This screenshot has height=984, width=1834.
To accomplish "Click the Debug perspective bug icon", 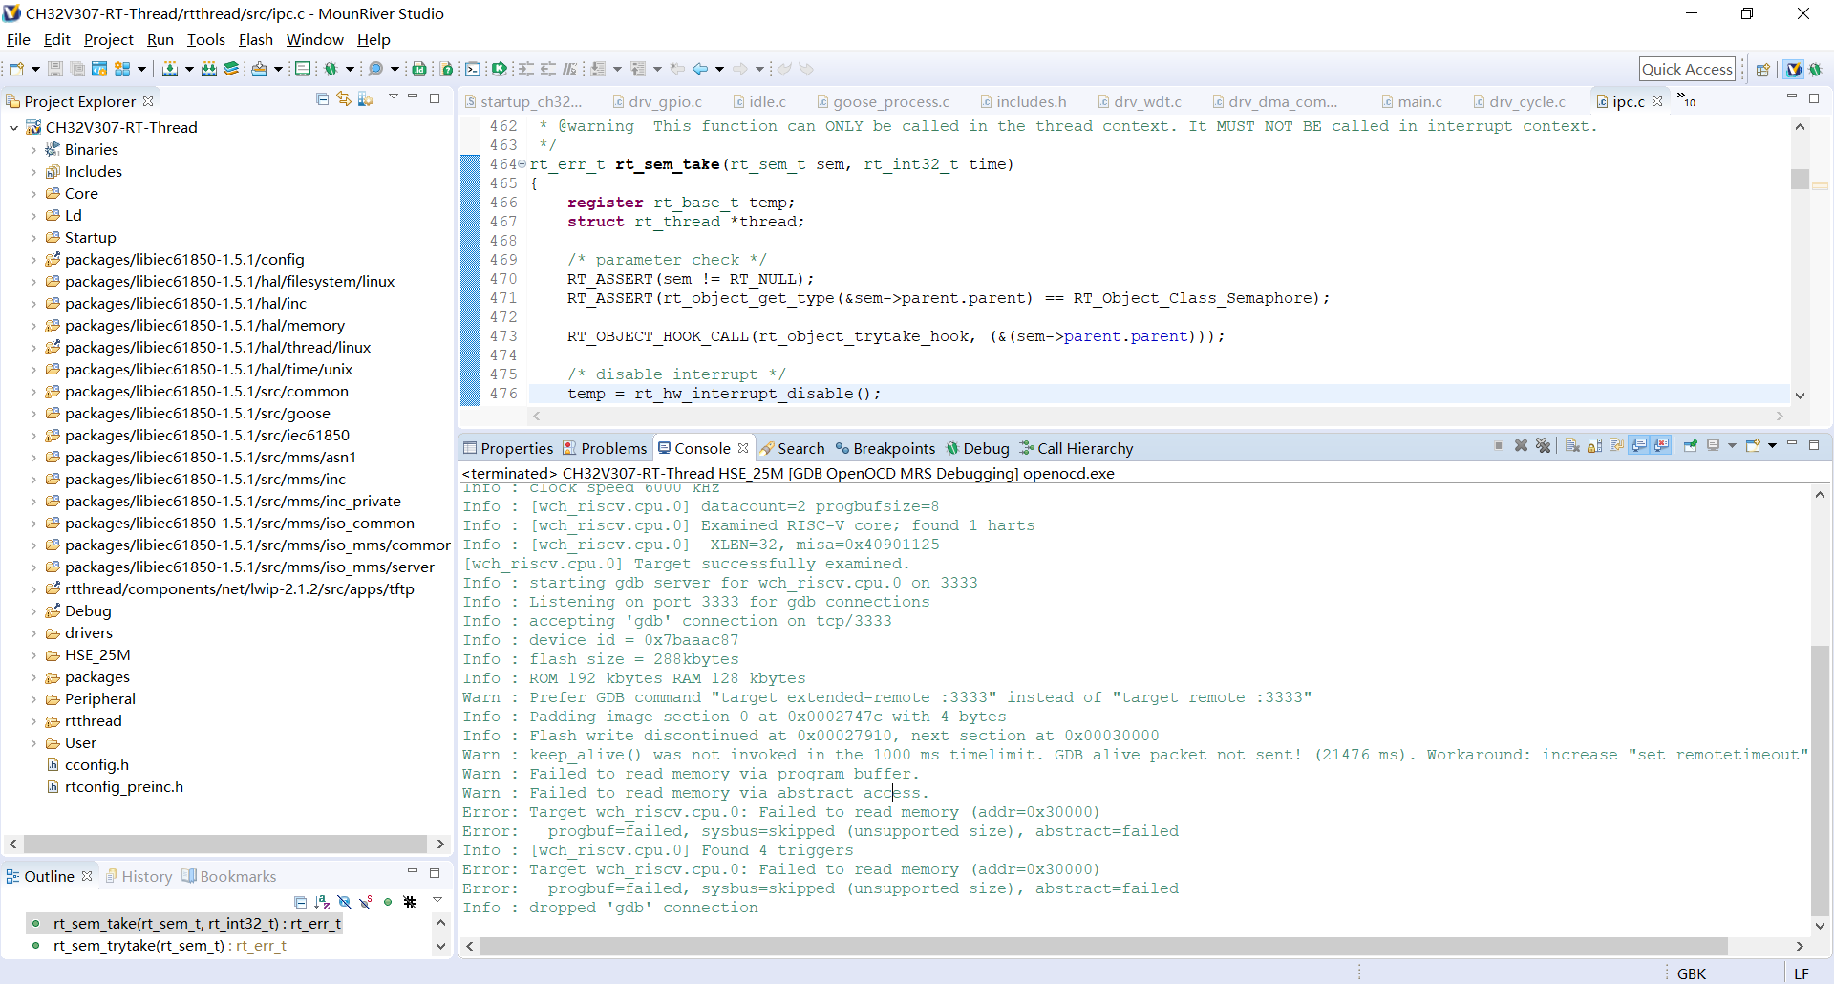I will (1815, 69).
